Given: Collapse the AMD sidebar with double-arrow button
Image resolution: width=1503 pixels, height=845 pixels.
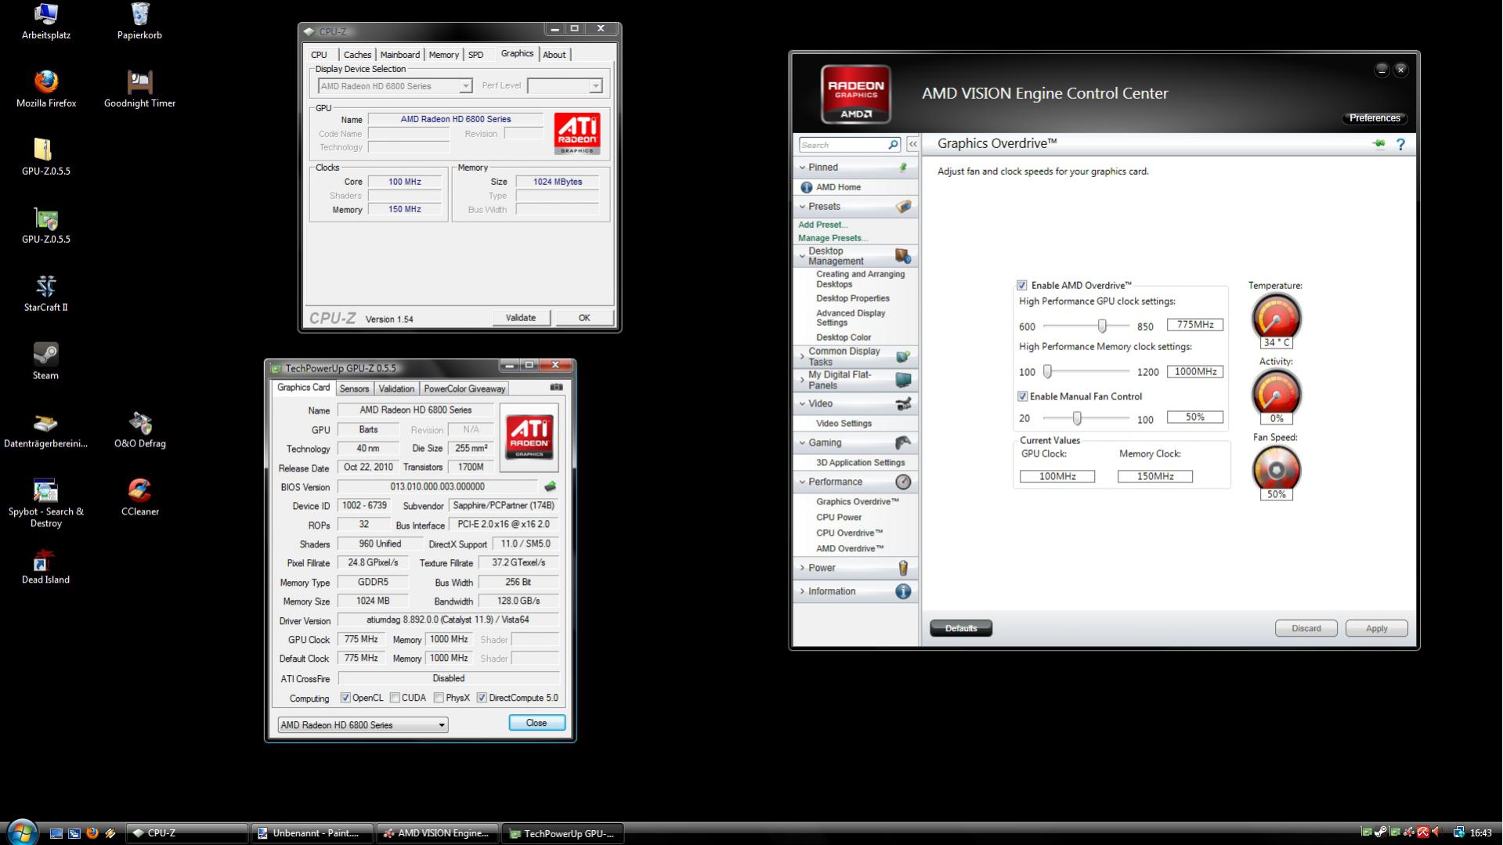Looking at the screenshot, I should (912, 144).
